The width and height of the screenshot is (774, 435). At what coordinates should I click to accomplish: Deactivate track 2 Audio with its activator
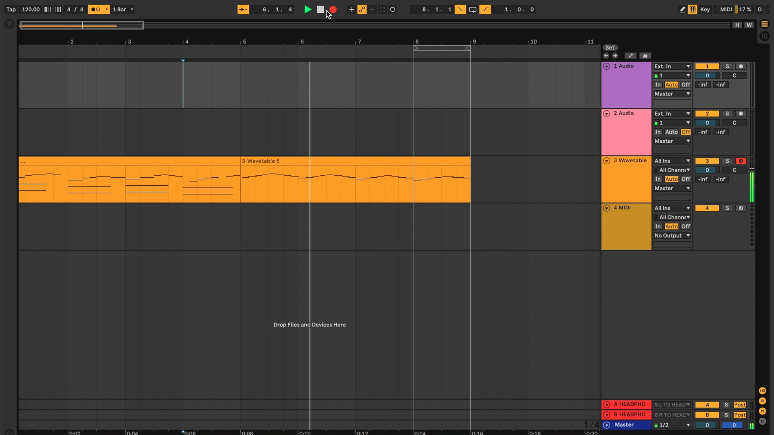tap(707, 114)
